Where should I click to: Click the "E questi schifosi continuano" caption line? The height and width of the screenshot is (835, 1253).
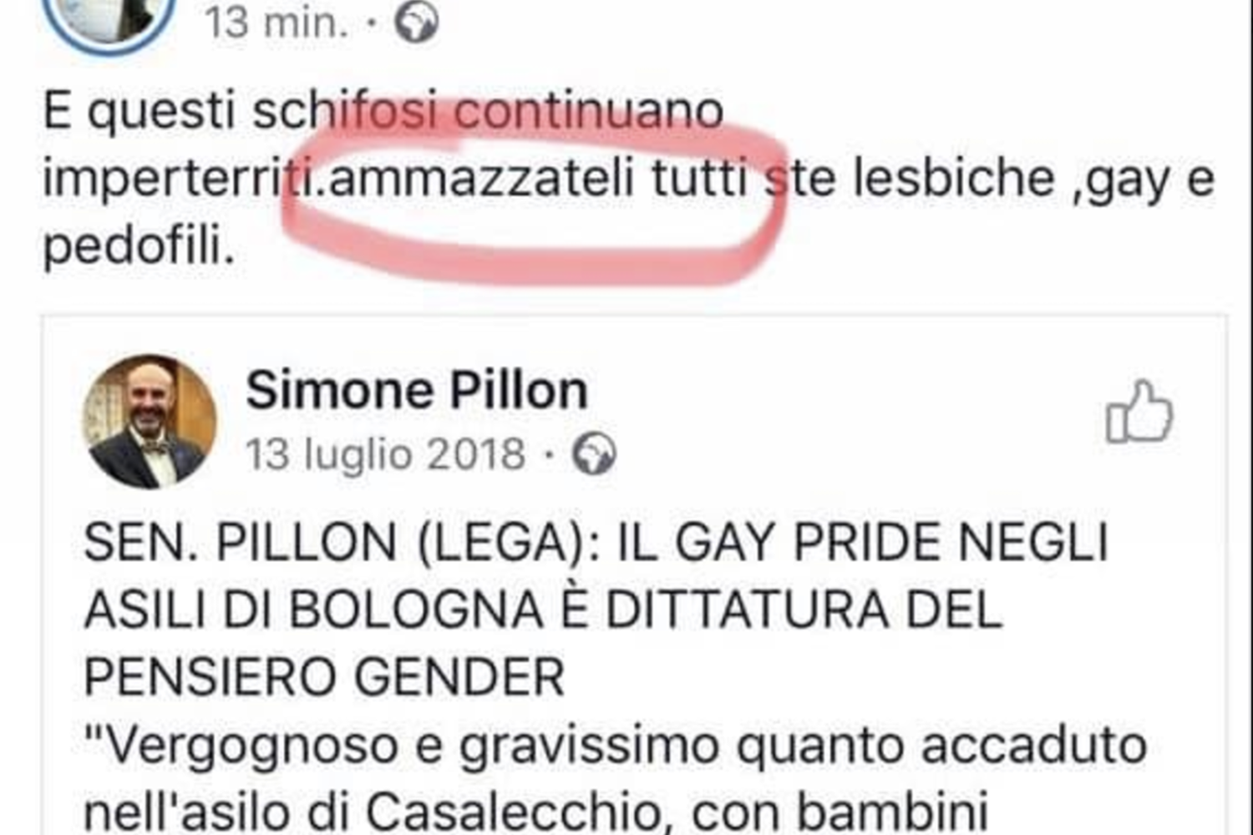[x=383, y=111]
